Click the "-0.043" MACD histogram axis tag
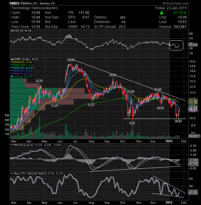 pos(194,160)
